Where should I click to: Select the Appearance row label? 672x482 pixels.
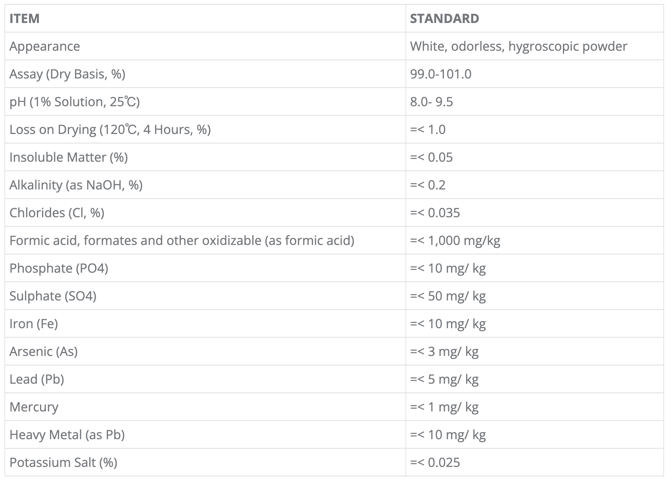(45, 46)
